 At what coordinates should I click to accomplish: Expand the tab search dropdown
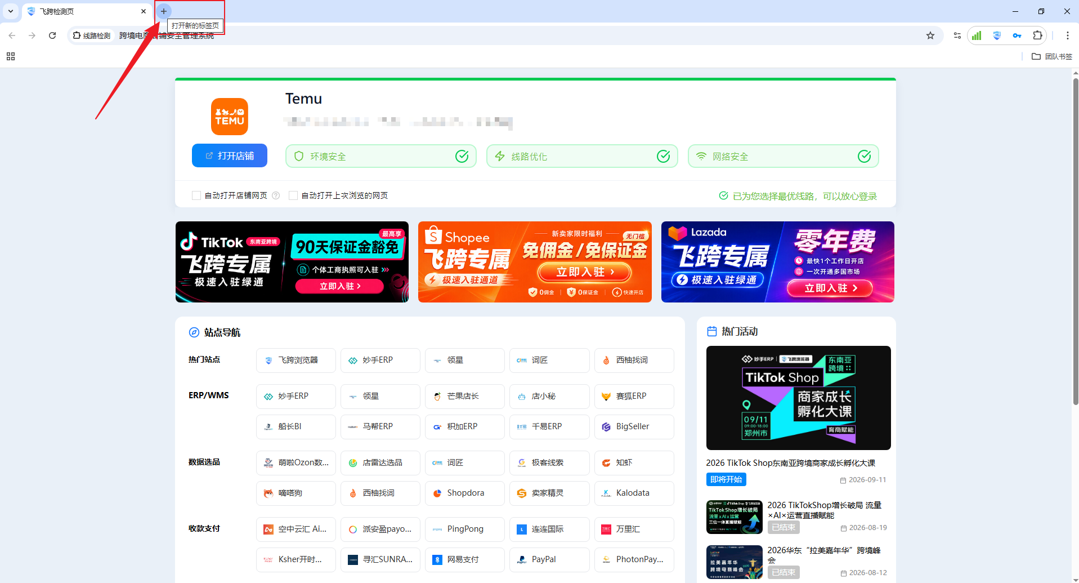[11, 11]
